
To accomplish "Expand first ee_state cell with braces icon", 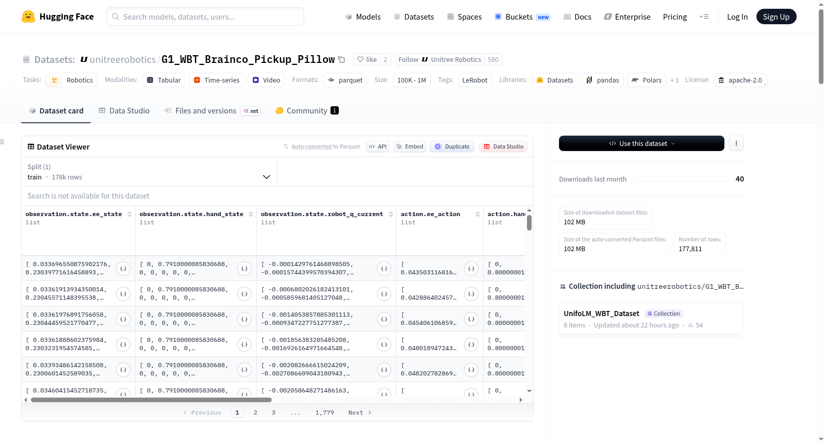I will tap(123, 269).
